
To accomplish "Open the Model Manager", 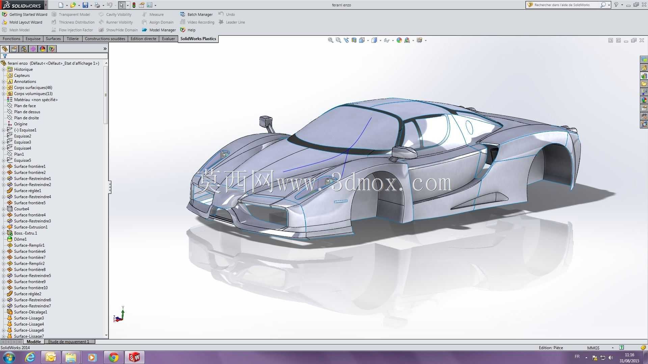I will click(159, 30).
